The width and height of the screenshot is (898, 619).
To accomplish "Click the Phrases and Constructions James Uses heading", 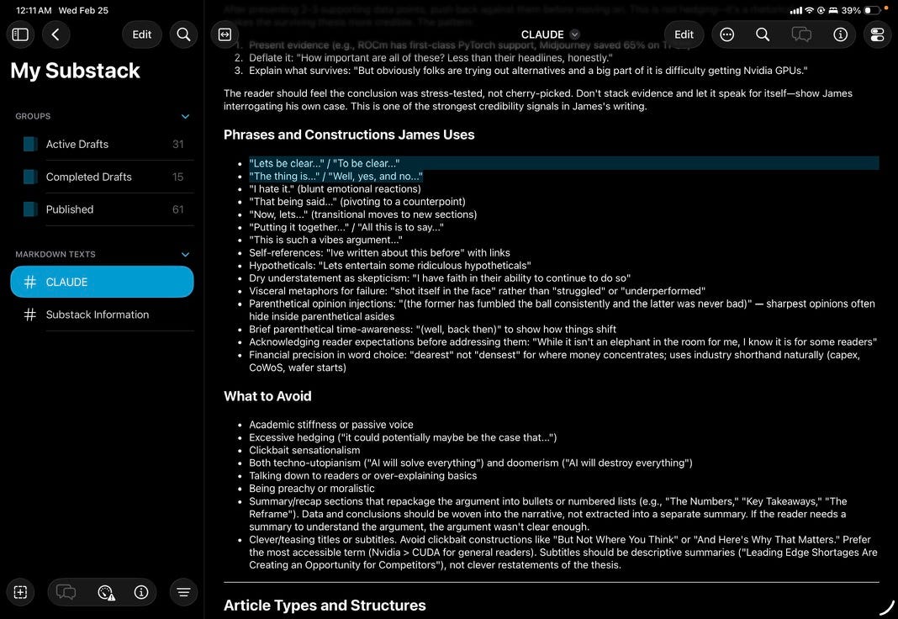I will [349, 135].
